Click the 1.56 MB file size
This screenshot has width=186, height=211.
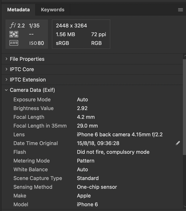click(x=65, y=34)
